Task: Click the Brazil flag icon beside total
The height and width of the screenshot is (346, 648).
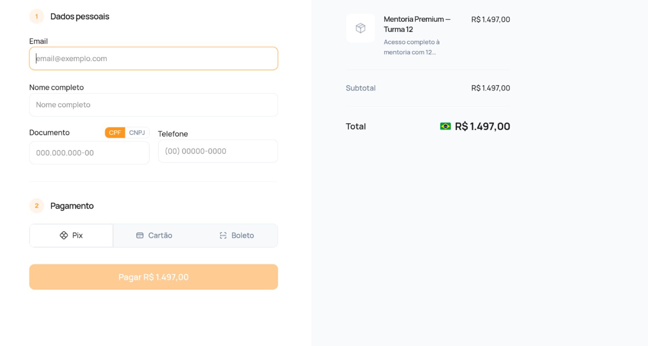Action: (x=445, y=126)
